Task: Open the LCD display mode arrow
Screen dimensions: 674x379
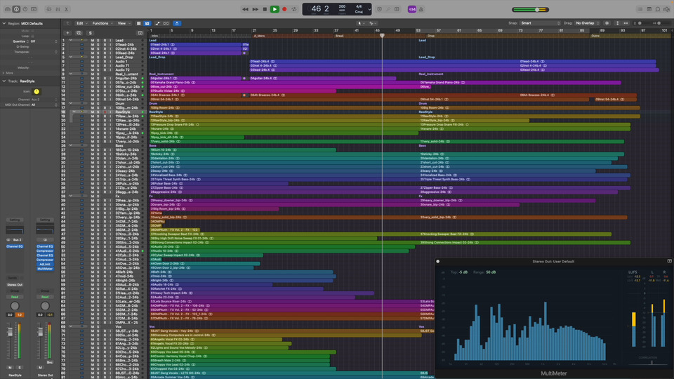Action: pos(369,9)
